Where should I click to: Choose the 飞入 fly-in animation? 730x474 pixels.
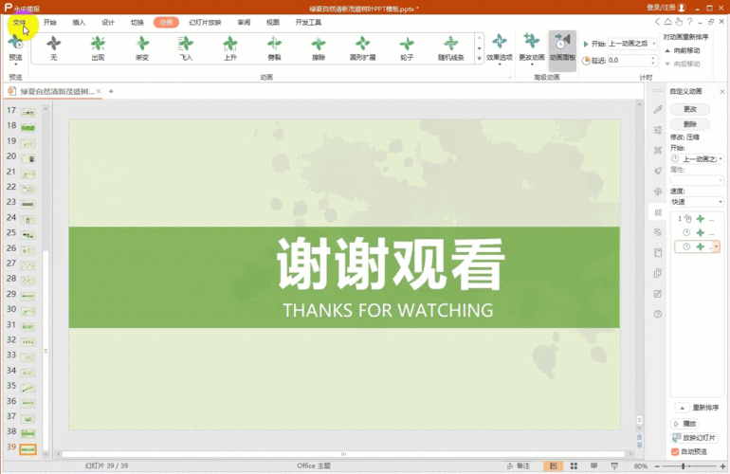point(186,48)
